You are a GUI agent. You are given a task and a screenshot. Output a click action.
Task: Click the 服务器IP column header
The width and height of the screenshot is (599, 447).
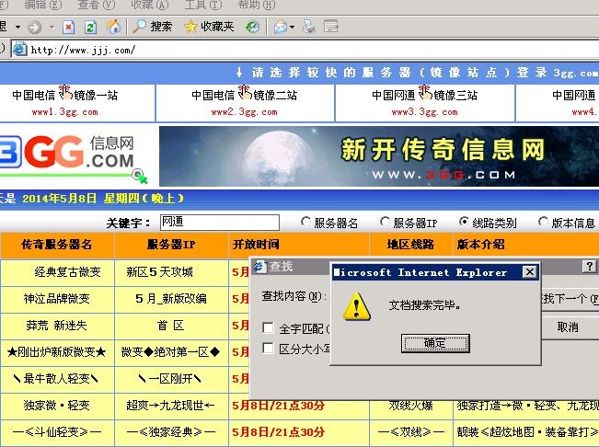171,245
